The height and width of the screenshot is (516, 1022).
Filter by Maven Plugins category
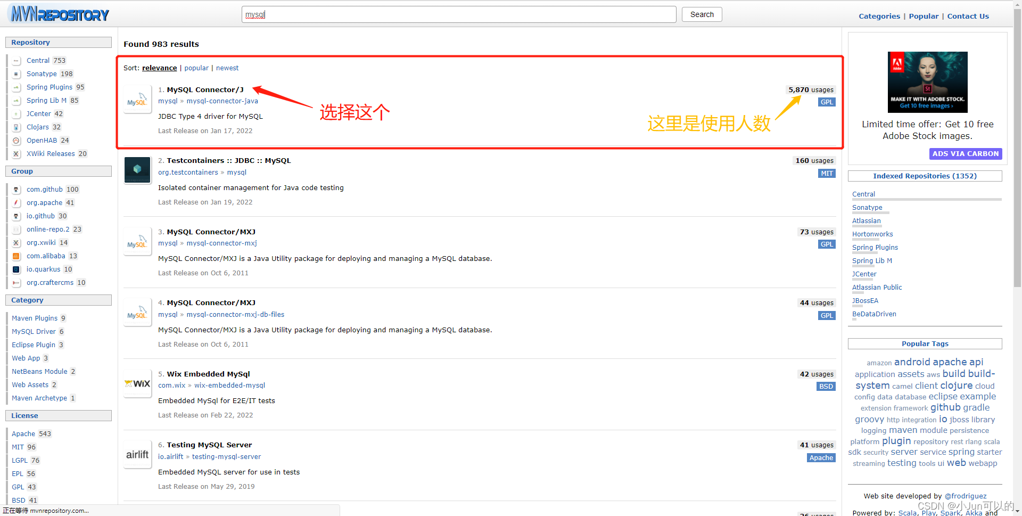pos(35,318)
